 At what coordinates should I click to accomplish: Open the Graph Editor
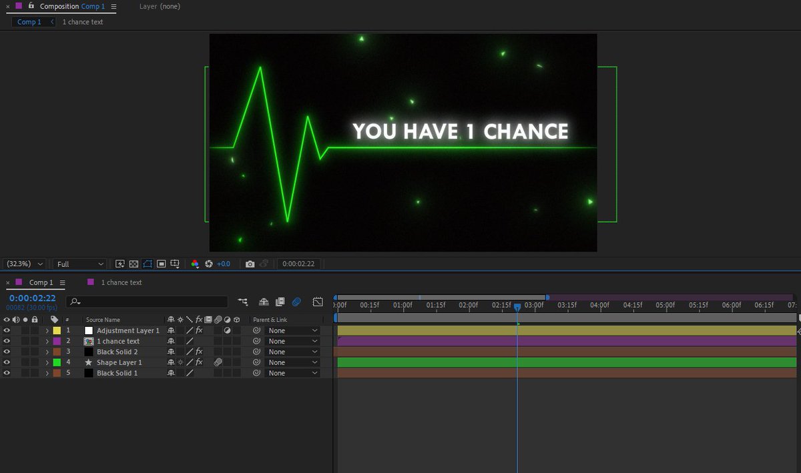click(x=318, y=302)
